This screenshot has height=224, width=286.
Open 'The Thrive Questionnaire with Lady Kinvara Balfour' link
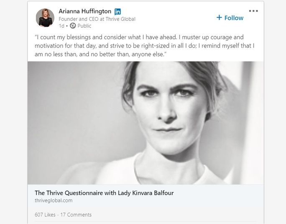(x=104, y=193)
